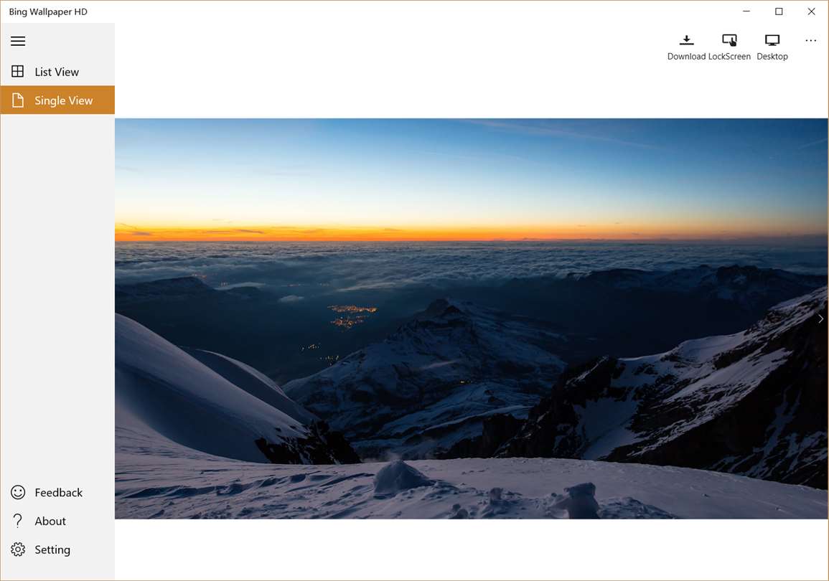This screenshot has width=829, height=581.
Task: Go to next wallpaper with right chevron
Action: (x=820, y=318)
